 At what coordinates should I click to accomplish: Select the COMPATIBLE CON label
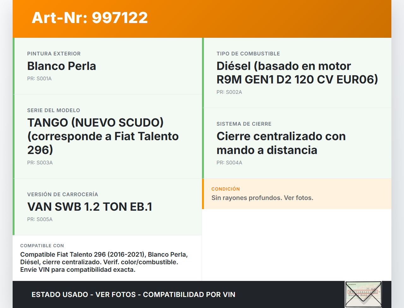(x=42, y=246)
